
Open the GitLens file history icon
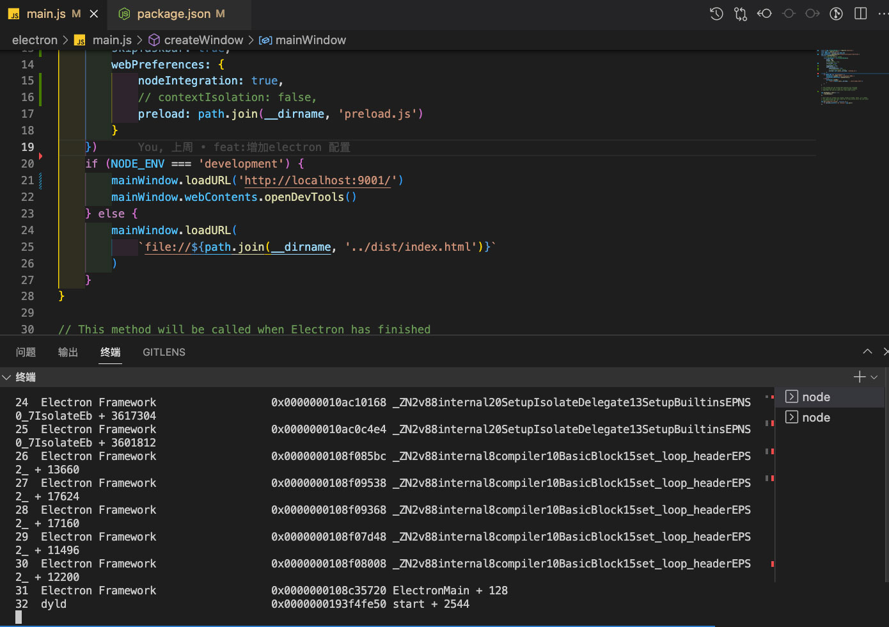click(716, 13)
